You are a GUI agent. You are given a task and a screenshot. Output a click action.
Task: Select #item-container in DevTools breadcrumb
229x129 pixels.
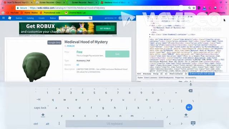pyautogui.click(x=176, y=74)
